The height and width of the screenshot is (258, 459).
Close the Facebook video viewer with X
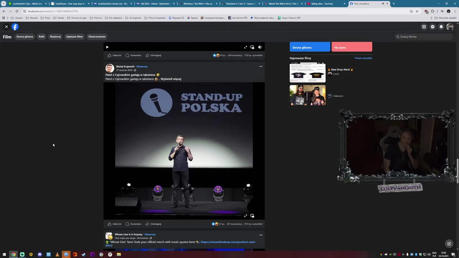click(6, 27)
